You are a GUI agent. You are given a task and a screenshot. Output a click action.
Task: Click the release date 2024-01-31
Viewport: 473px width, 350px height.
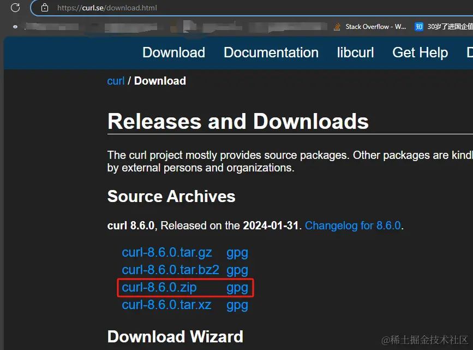271,226
